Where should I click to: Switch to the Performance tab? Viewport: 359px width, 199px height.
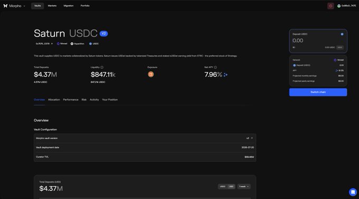pyautogui.click(x=71, y=100)
